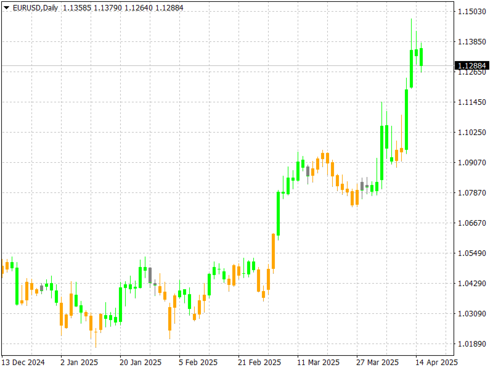Click the open price value 1.13585

click(x=77, y=8)
